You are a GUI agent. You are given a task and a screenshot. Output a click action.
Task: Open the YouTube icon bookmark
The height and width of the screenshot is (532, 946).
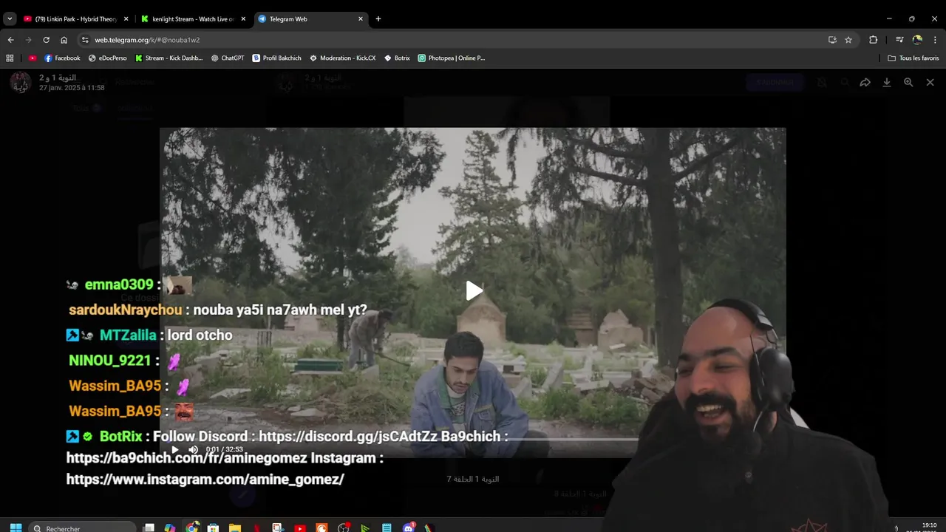[x=33, y=58]
